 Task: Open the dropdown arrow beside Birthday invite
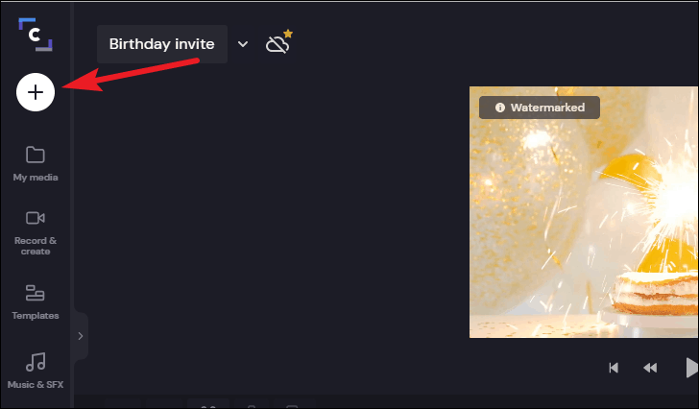(x=243, y=44)
